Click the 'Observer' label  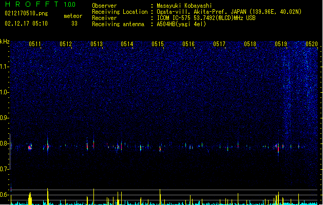(x=104, y=6)
